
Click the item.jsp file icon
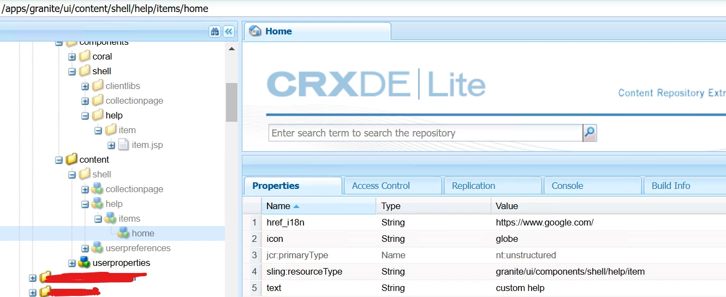(123, 145)
